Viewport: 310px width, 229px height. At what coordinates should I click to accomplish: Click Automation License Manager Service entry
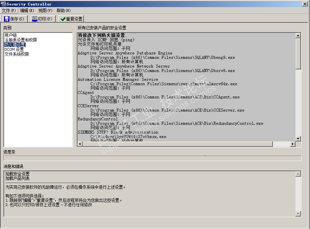[118, 79]
